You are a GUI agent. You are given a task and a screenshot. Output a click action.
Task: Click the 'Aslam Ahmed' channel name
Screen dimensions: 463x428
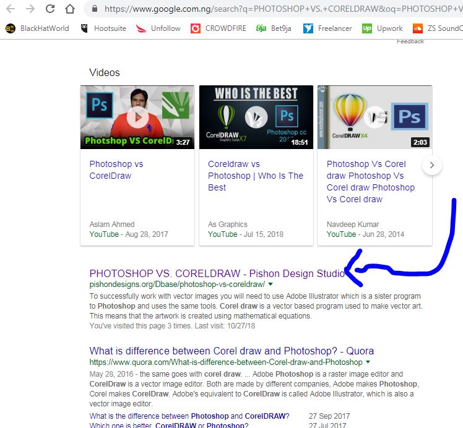point(112,224)
